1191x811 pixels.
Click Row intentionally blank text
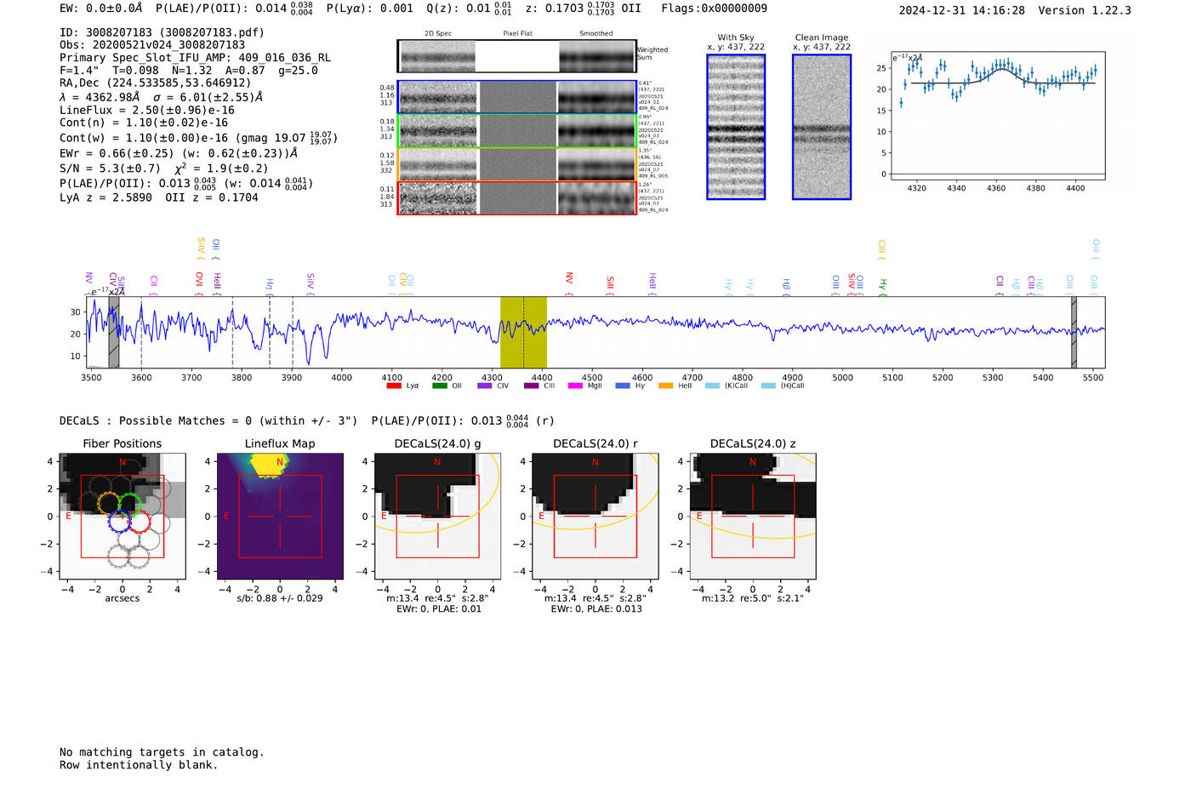click(x=139, y=765)
